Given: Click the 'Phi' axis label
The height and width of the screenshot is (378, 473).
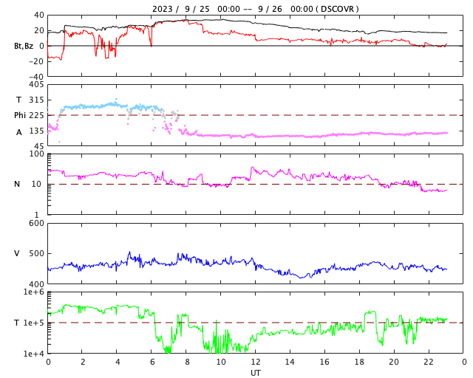Looking at the screenshot, I should click(20, 115).
